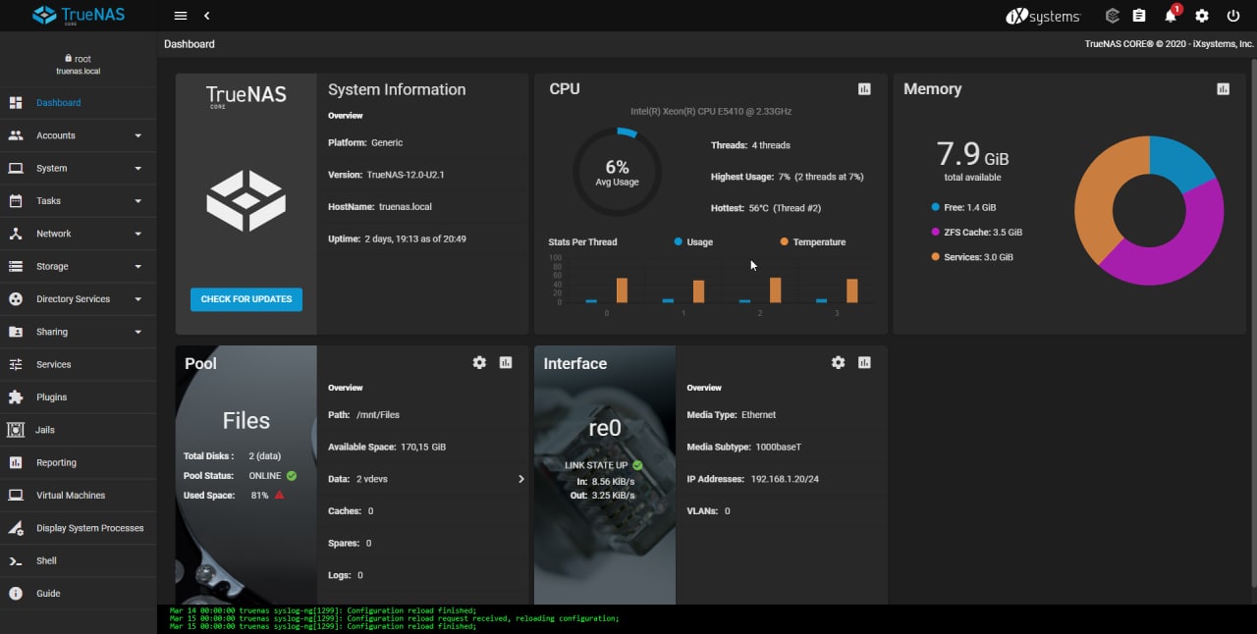Expand the Sharing menu
Image resolution: width=1257 pixels, height=634 pixels.
(79, 332)
